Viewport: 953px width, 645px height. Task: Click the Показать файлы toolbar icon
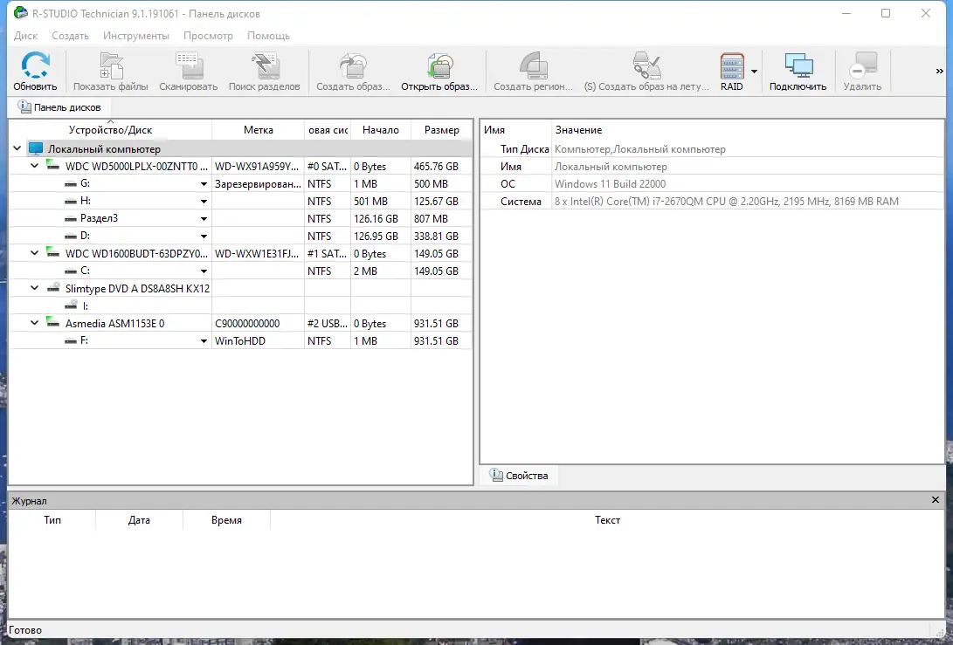[x=111, y=65]
